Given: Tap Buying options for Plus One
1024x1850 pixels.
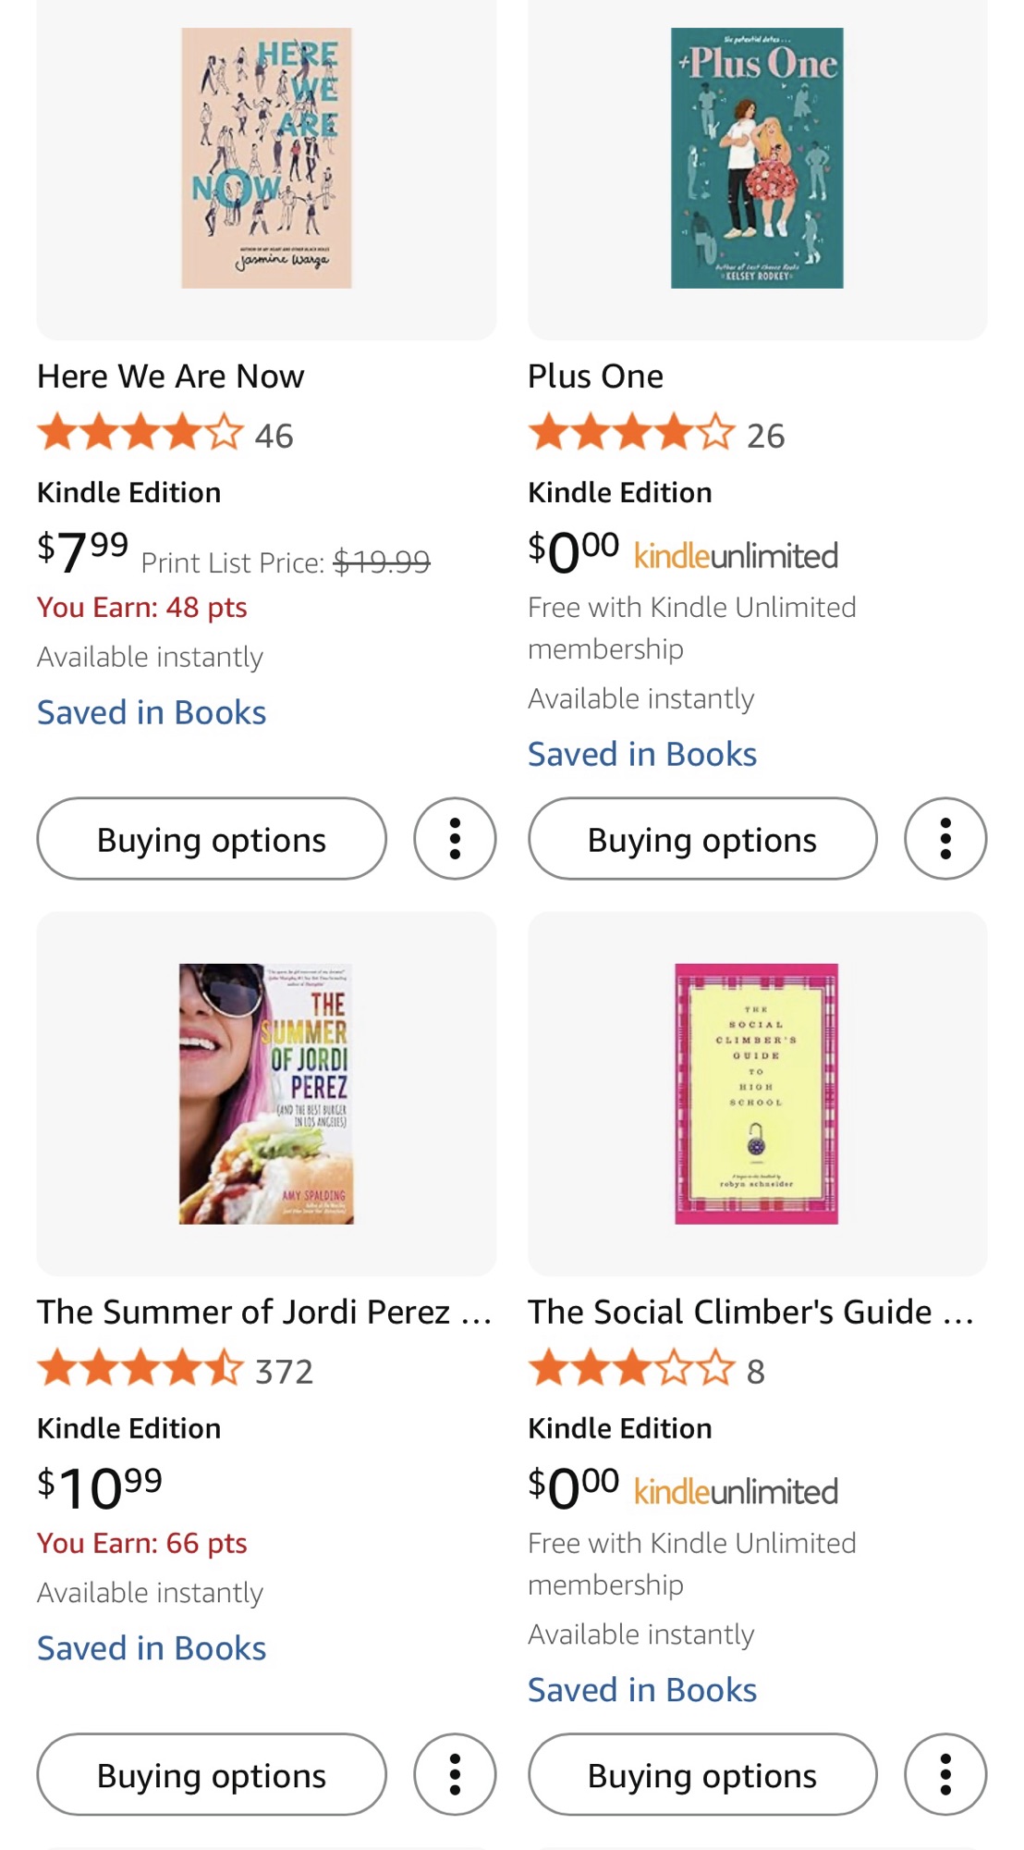Looking at the screenshot, I should coord(702,839).
